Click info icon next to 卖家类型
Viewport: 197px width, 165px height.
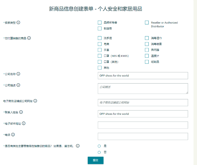(18, 22)
